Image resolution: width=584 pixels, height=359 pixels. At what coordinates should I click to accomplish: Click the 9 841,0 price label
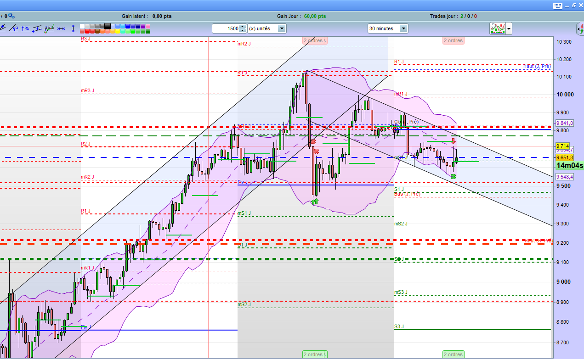tap(565, 123)
